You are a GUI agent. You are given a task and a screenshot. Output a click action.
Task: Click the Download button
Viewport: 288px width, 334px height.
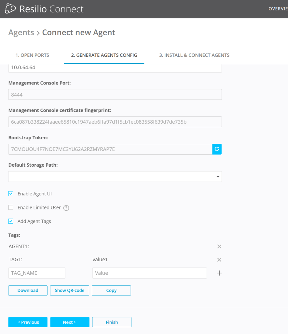click(28, 290)
